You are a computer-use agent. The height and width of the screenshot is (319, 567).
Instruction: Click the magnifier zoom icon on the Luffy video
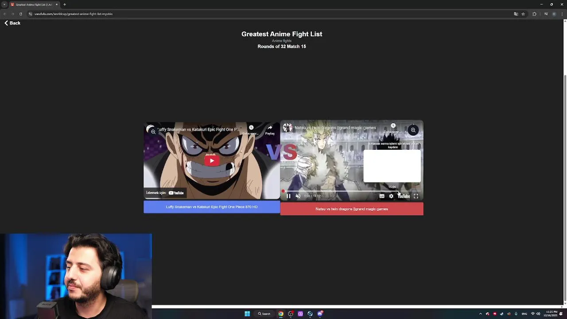coord(153,131)
